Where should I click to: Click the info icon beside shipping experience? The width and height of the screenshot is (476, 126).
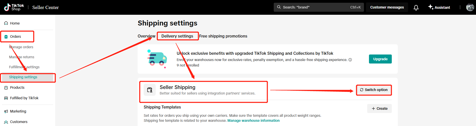pyautogui.click(x=350, y=60)
